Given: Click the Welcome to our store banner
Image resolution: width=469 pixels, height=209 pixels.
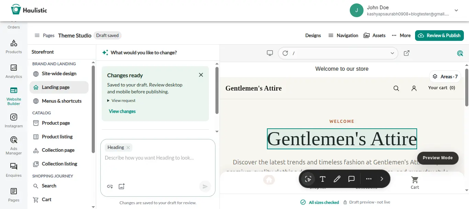Looking at the screenshot, I should [x=342, y=69].
